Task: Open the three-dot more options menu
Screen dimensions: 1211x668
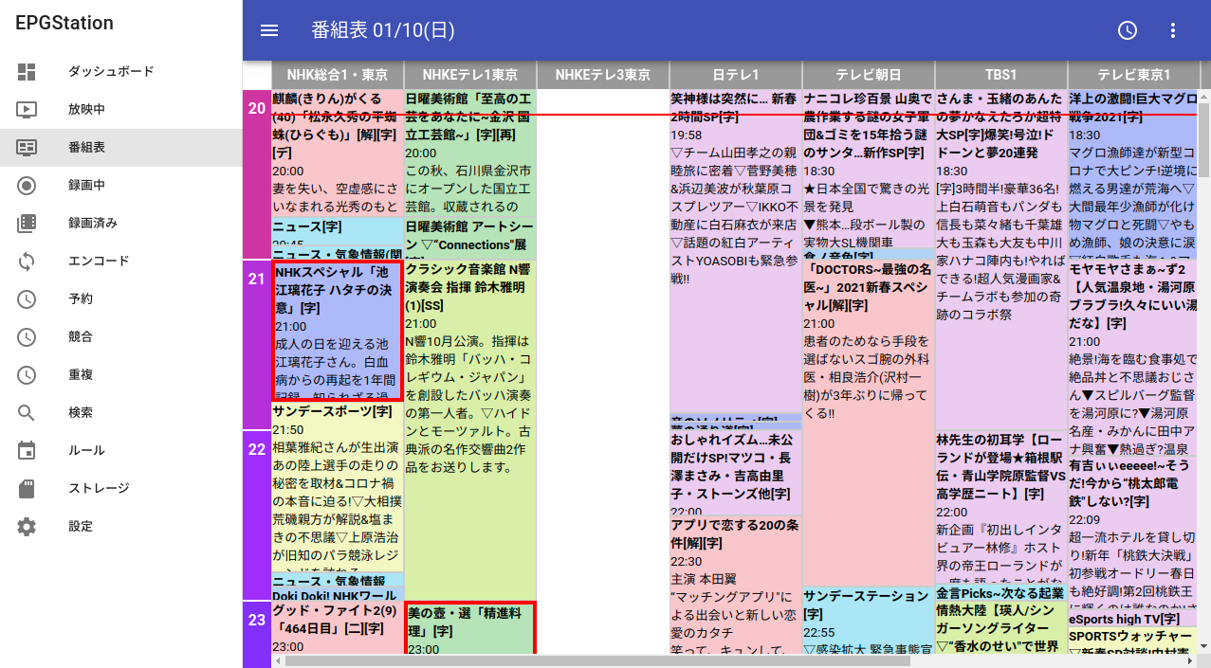Action: click(x=1173, y=30)
